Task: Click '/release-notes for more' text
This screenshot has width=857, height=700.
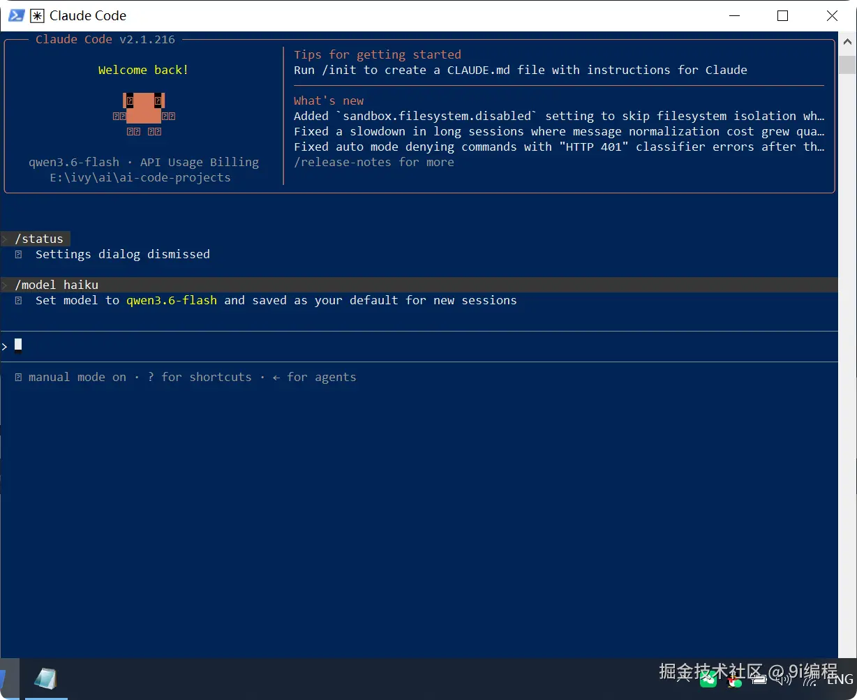Action: pos(374,162)
